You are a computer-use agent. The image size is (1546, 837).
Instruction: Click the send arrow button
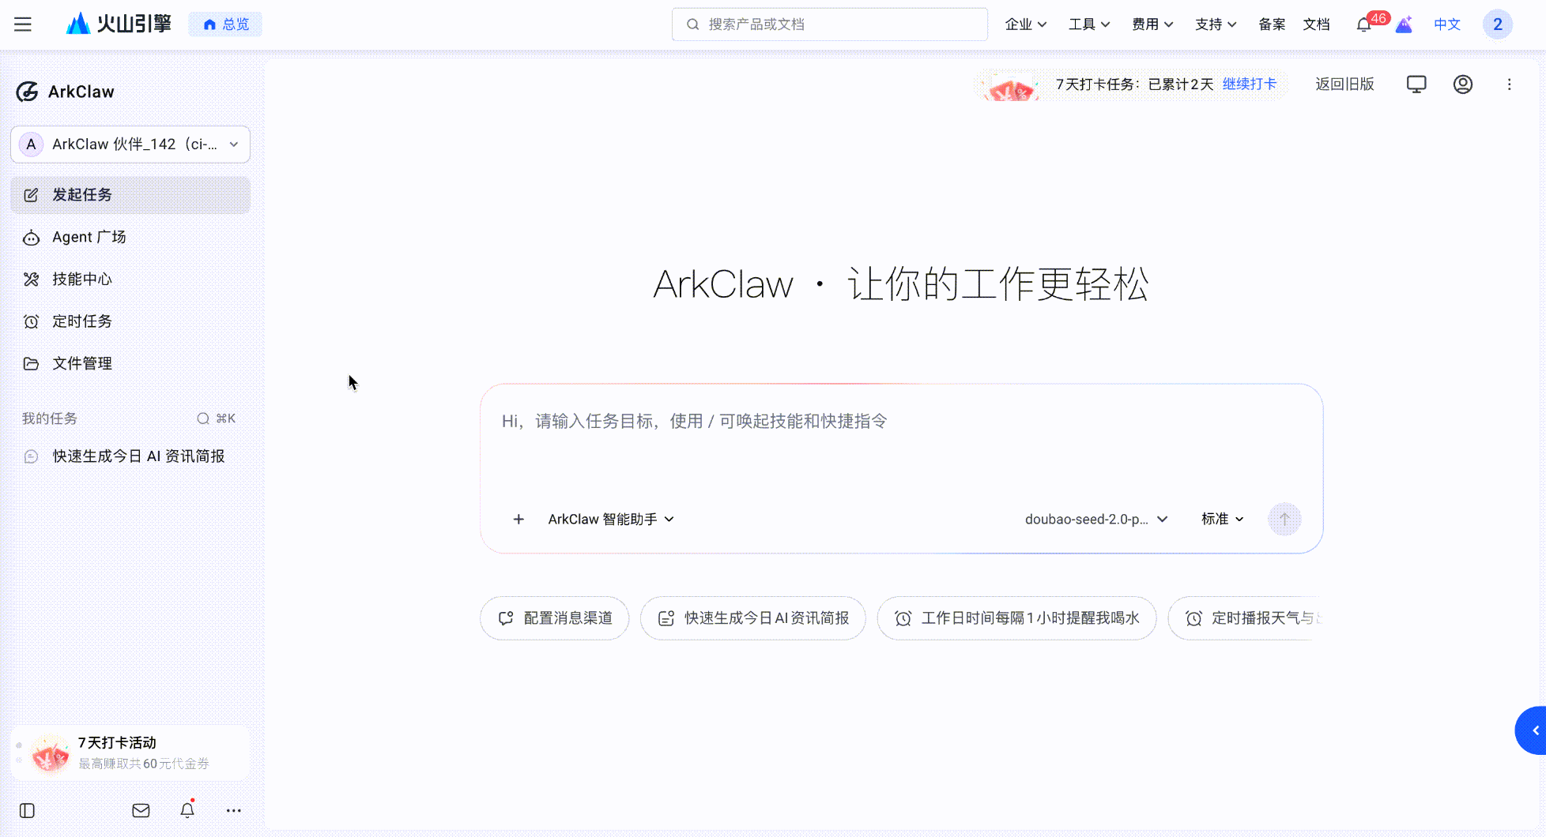(x=1284, y=519)
